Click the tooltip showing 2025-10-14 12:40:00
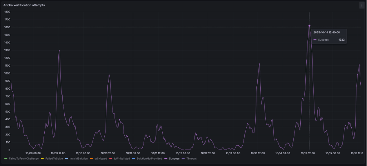Viewport: 367px width, 166px height. 329,36
